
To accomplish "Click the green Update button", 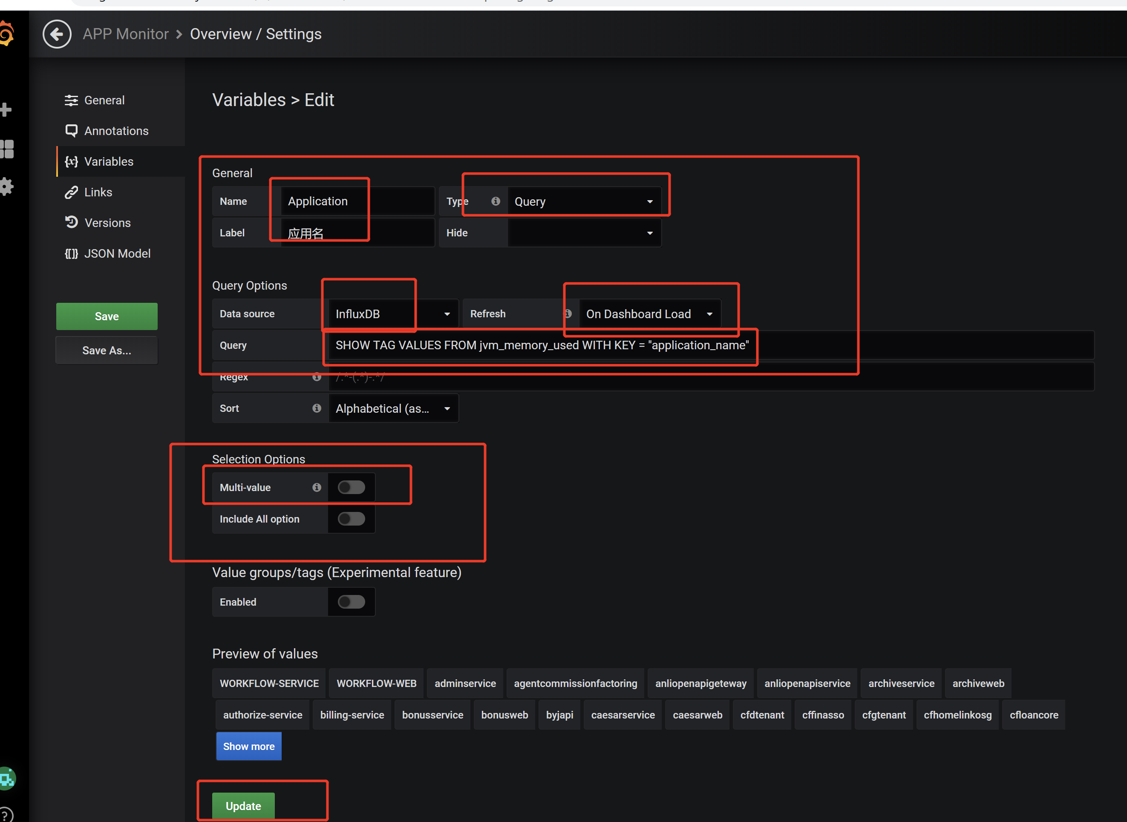I will pyautogui.click(x=243, y=805).
